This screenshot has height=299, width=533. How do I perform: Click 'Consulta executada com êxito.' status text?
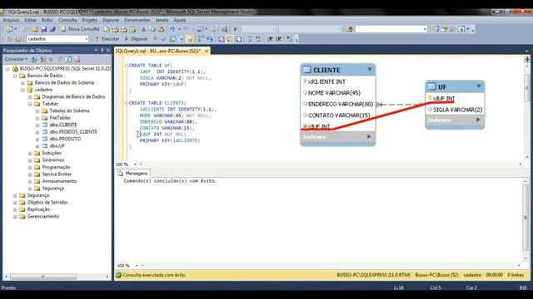(x=154, y=275)
